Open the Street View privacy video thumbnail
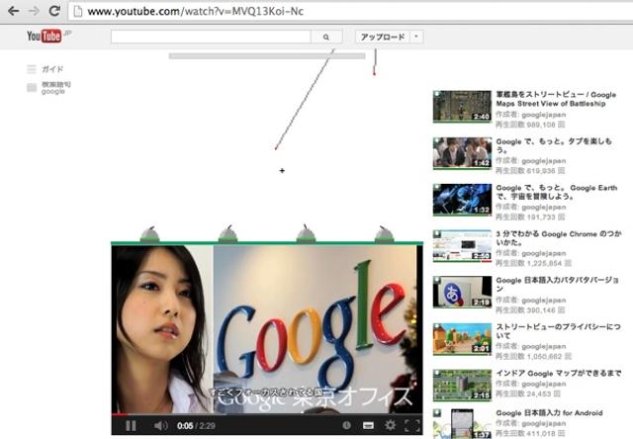The image size is (633, 439). (x=462, y=339)
